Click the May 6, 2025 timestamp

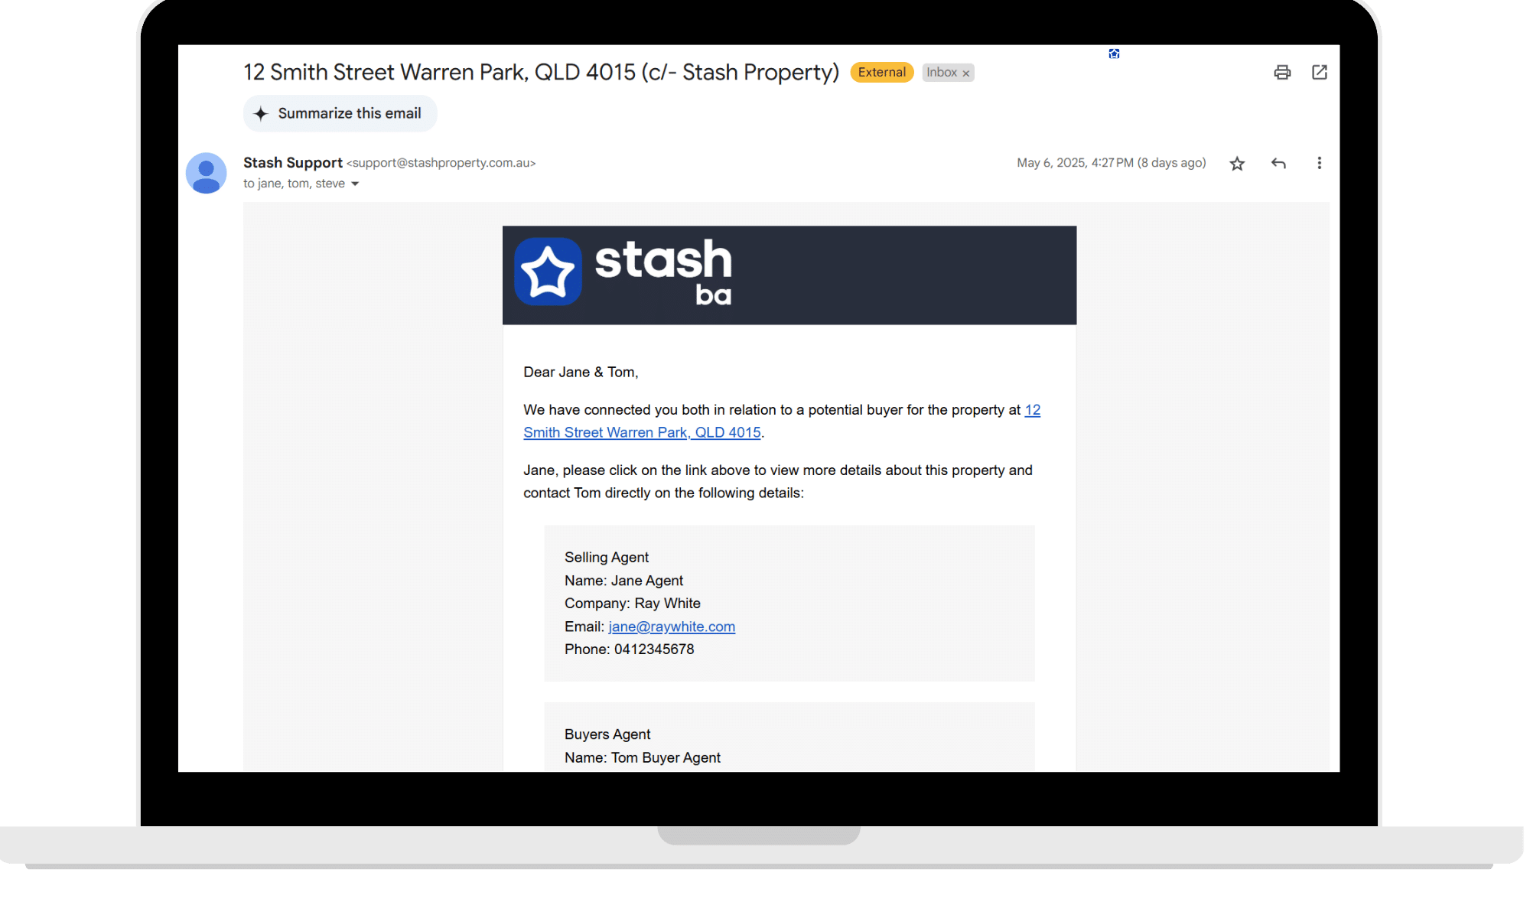click(x=1112, y=163)
